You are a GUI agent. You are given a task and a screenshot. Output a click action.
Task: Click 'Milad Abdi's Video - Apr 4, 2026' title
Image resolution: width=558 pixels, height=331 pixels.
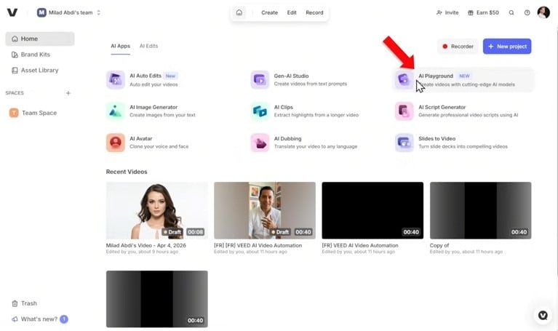click(x=146, y=245)
